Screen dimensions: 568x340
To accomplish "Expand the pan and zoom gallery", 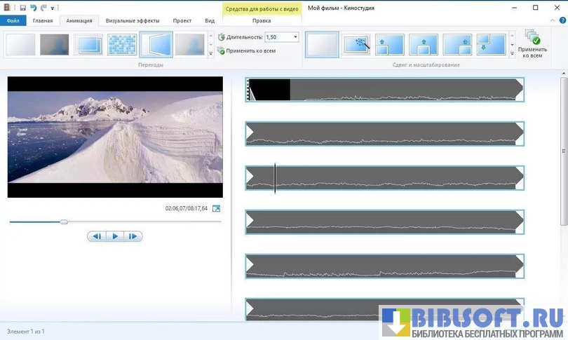I will click(x=512, y=53).
